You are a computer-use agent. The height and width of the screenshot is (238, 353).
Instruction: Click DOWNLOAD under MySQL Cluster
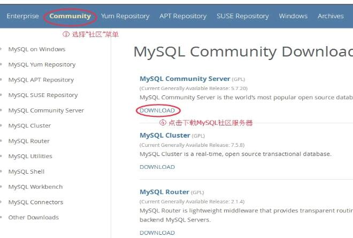[x=157, y=167]
